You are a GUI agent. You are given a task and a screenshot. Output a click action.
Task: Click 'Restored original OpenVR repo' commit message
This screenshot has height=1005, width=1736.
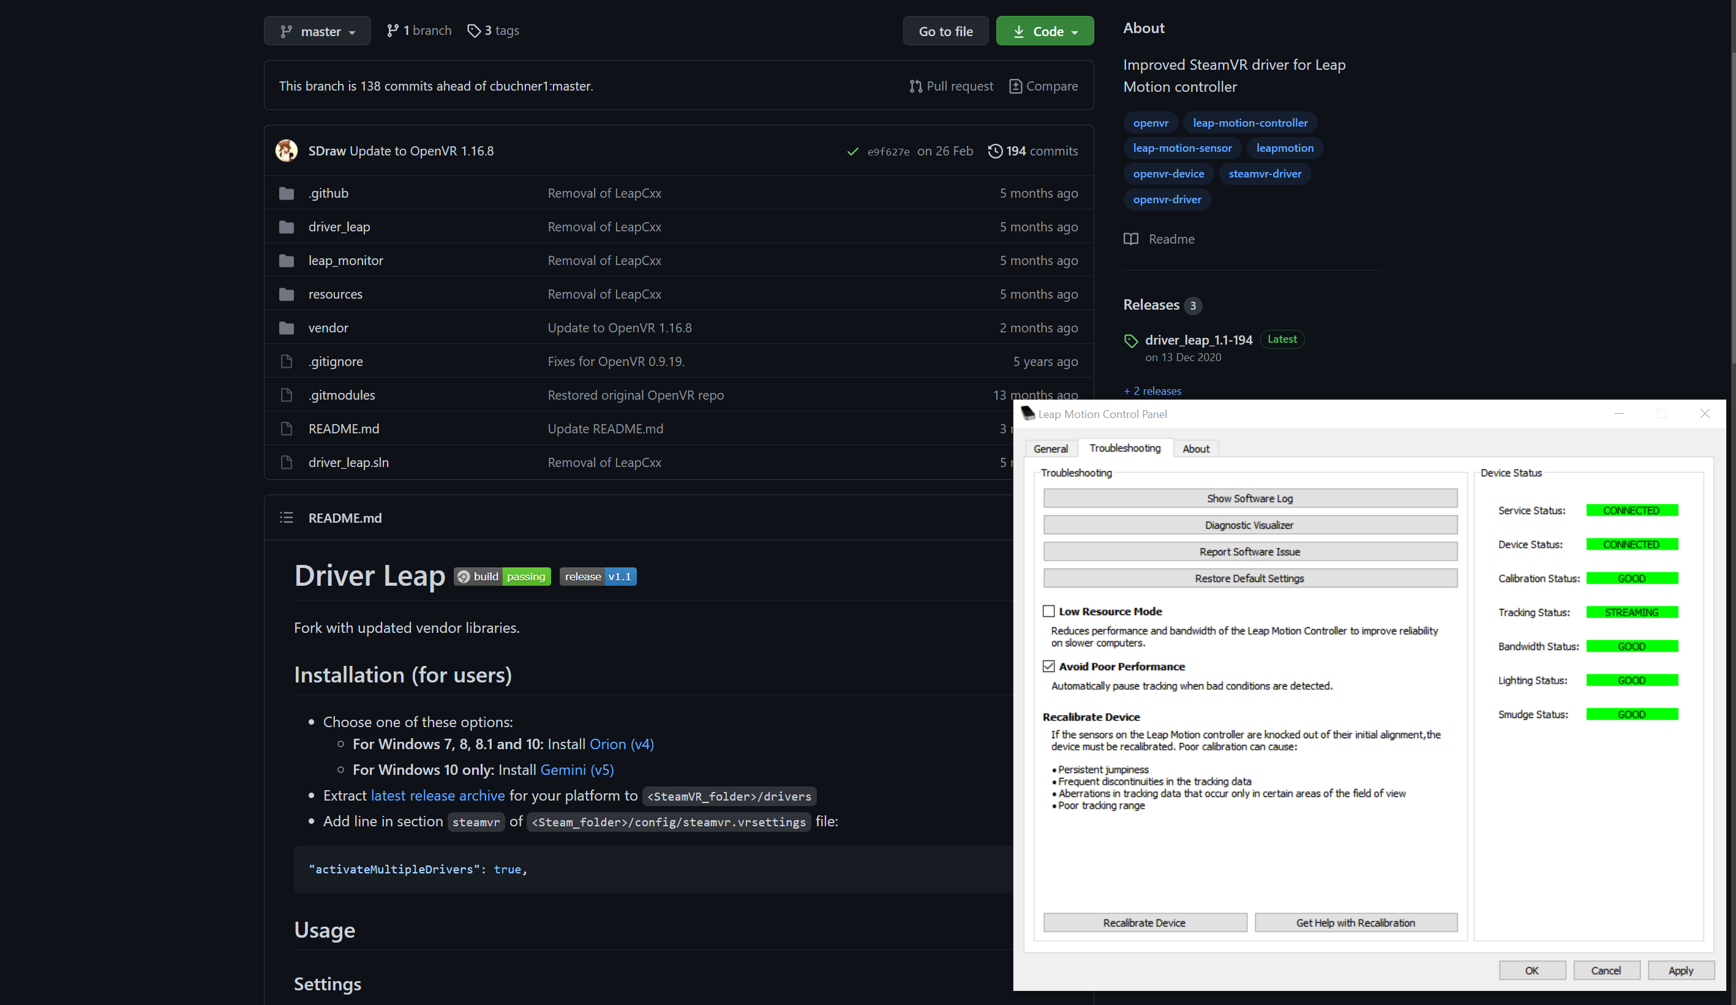coord(635,395)
